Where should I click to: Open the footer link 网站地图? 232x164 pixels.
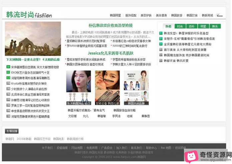(x=77, y=148)
